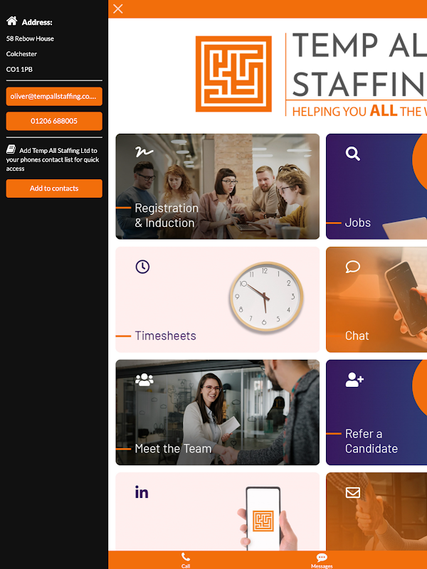Tap the add-person icon on Refer a Candidate
Viewport: 427px width, 569px height.
pyautogui.click(x=354, y=380)
